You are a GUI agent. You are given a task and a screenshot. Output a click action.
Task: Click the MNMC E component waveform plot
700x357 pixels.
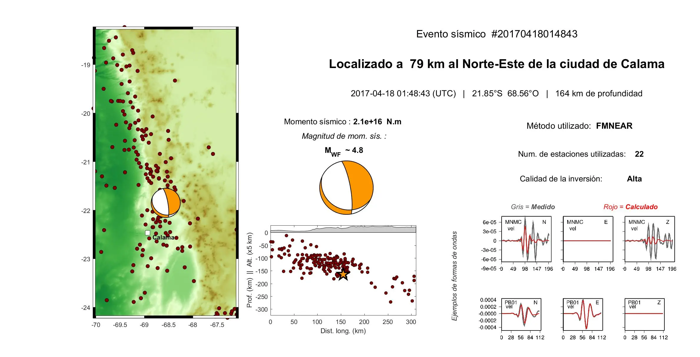click(x=588, y=239)
